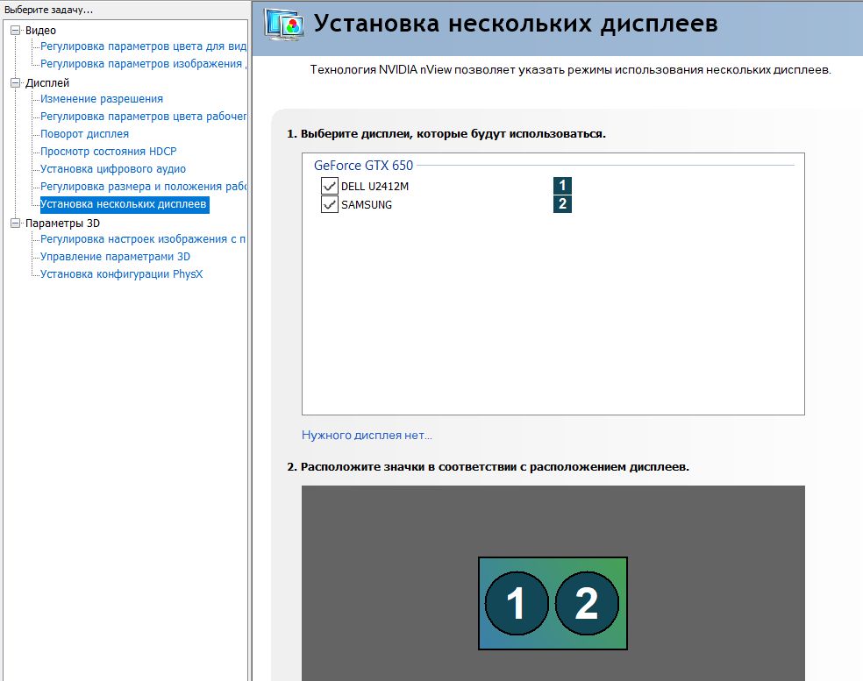
Task: Click the number 1 badge beside DELL U2412M
Action: pos(562,186)
